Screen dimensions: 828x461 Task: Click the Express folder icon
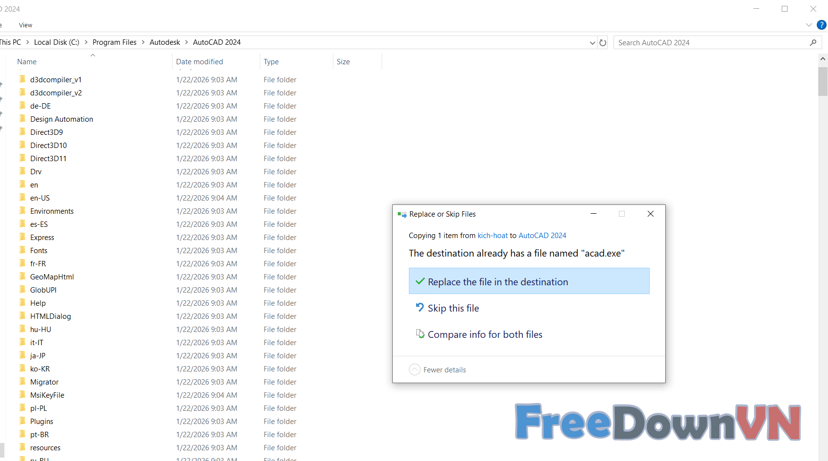click(x=22, y=237)
